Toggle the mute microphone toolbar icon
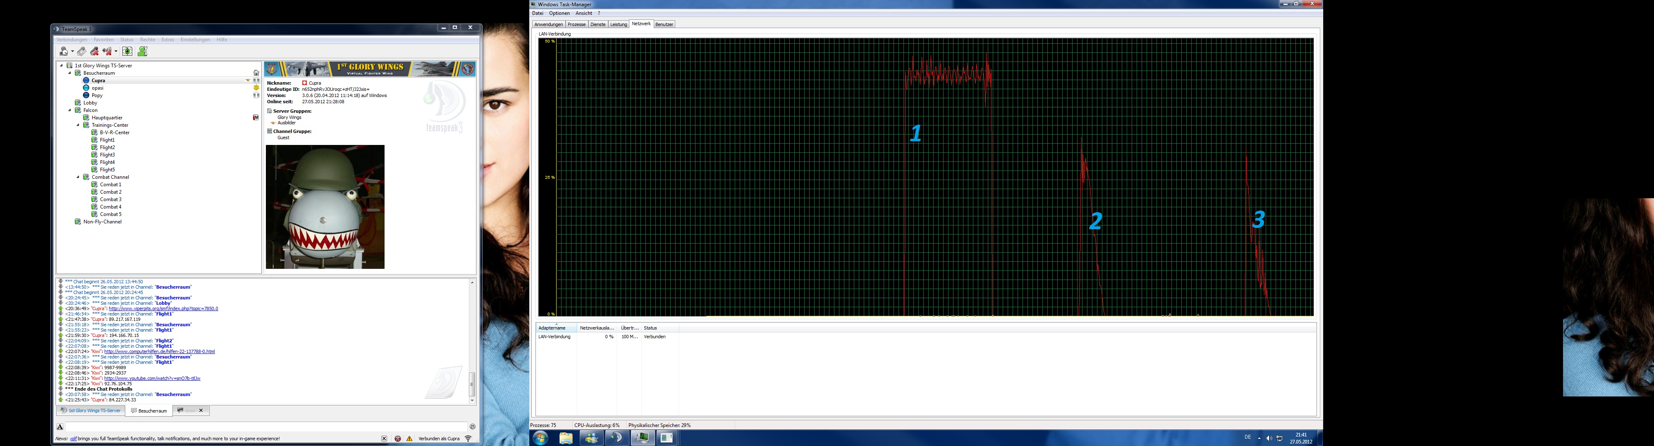1654x446 pixels. point(107,51)
